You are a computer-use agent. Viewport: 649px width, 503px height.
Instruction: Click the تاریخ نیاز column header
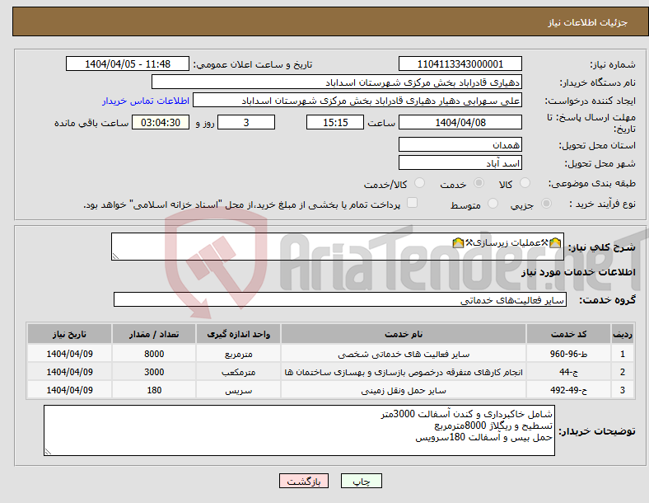click(x=69, y=334)
